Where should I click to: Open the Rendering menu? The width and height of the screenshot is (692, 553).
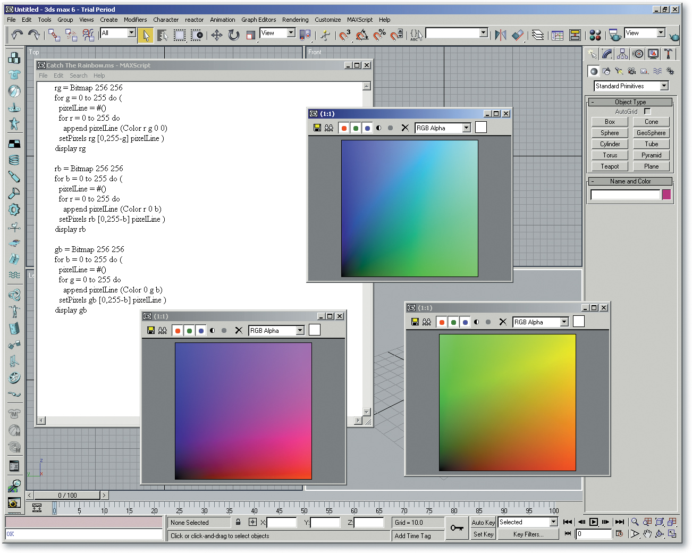(x=295, y=20)
